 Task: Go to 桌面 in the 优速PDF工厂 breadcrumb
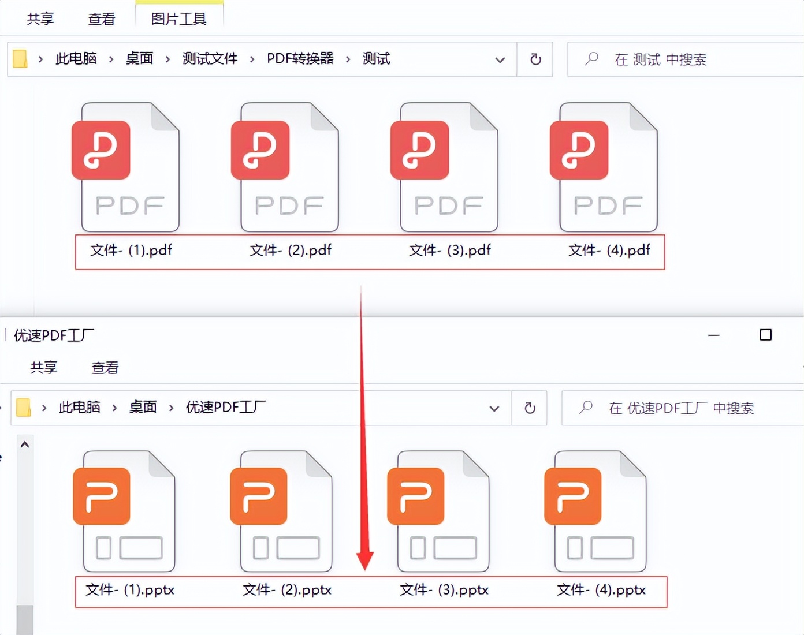[143, 407]
